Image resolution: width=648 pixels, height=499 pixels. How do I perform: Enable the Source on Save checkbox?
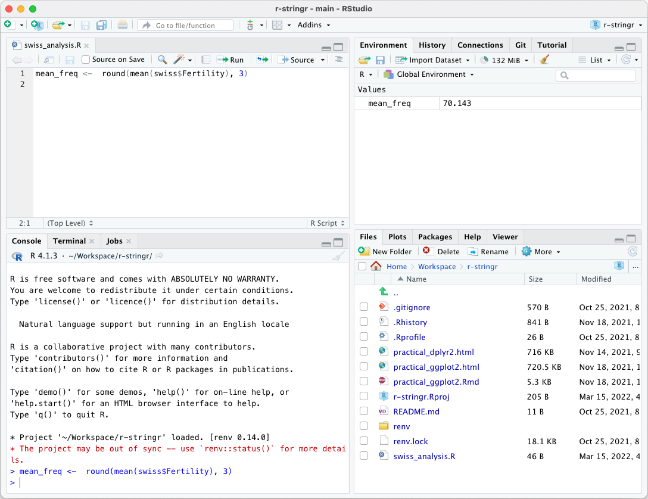click(86, 60)
